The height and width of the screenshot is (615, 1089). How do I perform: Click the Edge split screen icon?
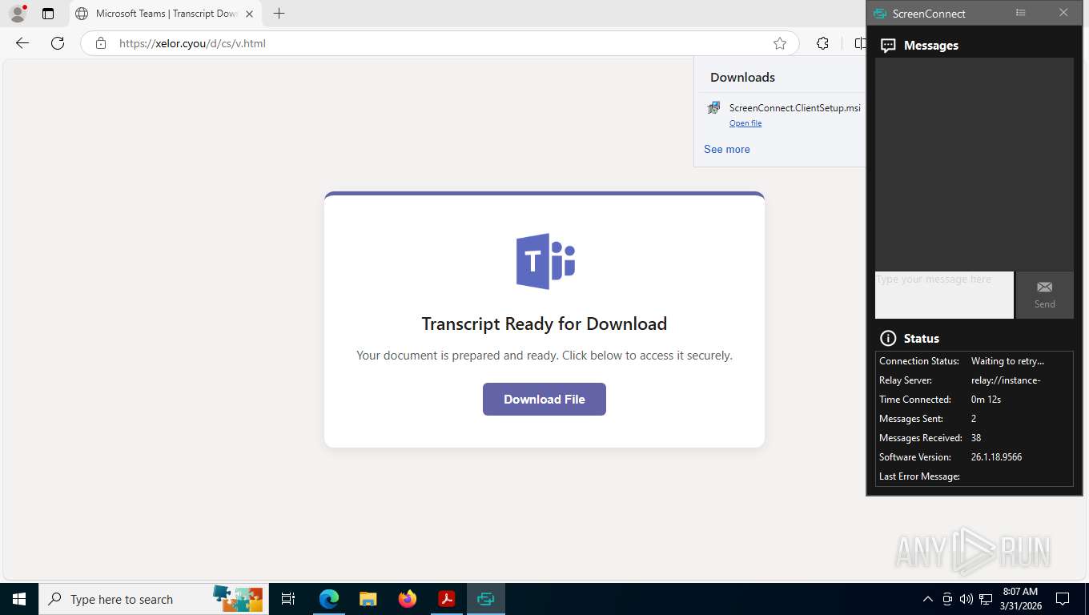coord(859,43)
